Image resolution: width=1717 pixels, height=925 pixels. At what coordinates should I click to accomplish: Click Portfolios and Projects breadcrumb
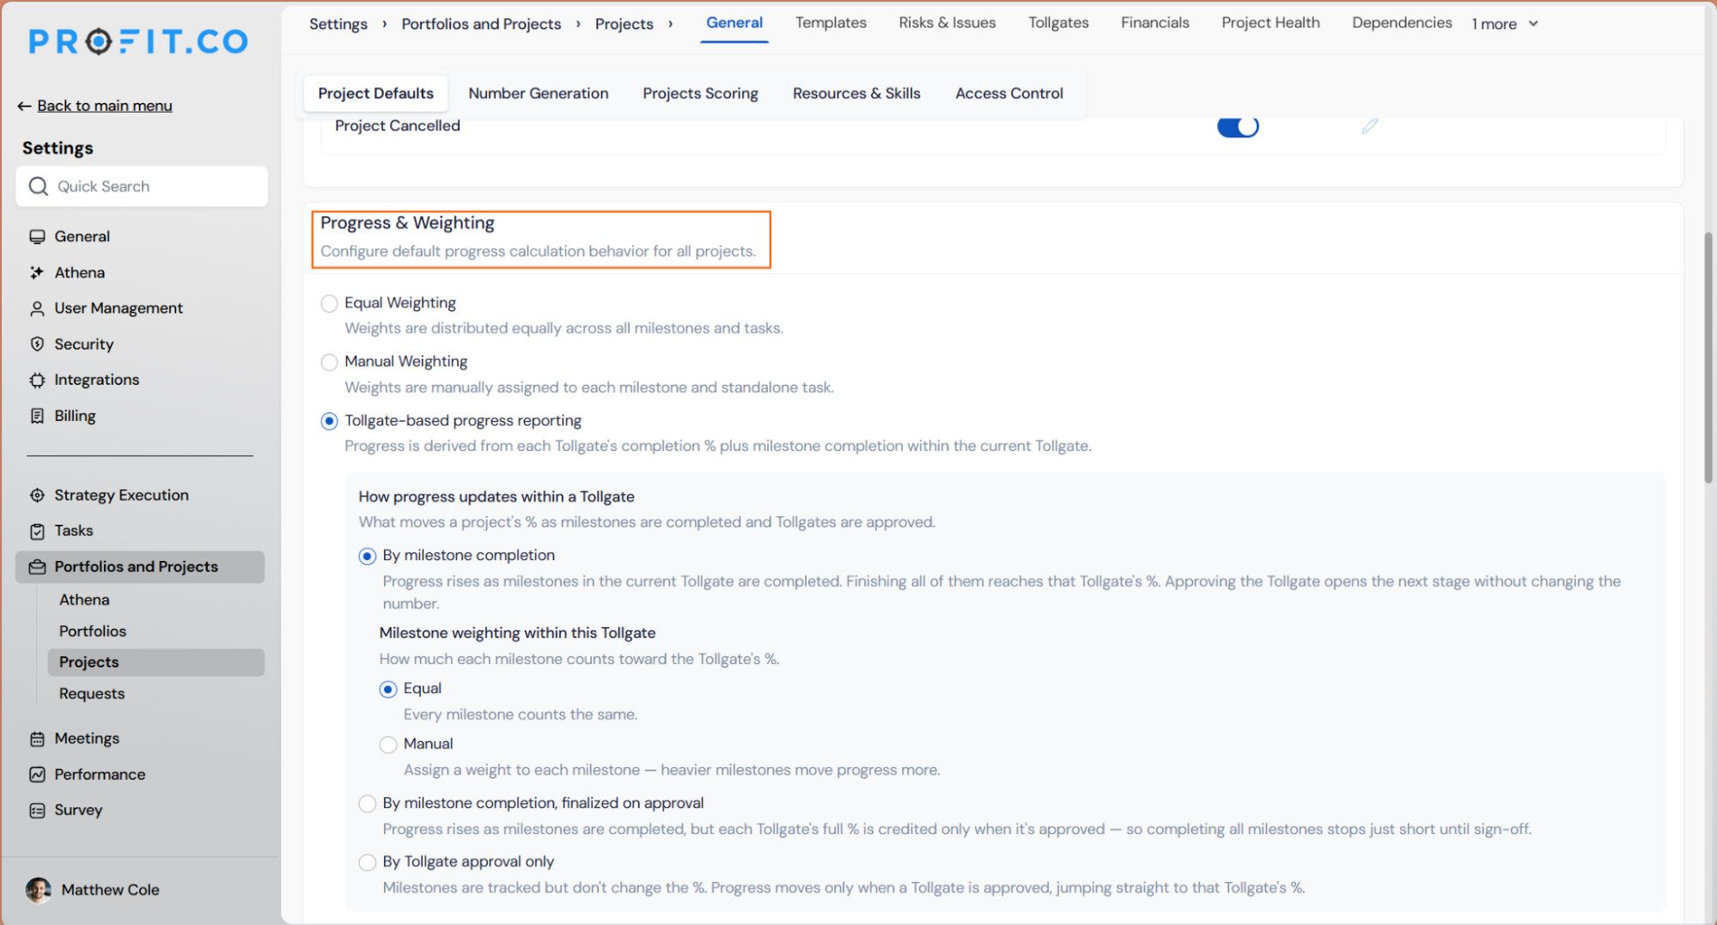tap(481, 24)
